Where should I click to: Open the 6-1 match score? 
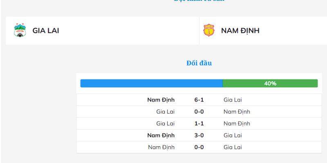[x=199, y=100]
